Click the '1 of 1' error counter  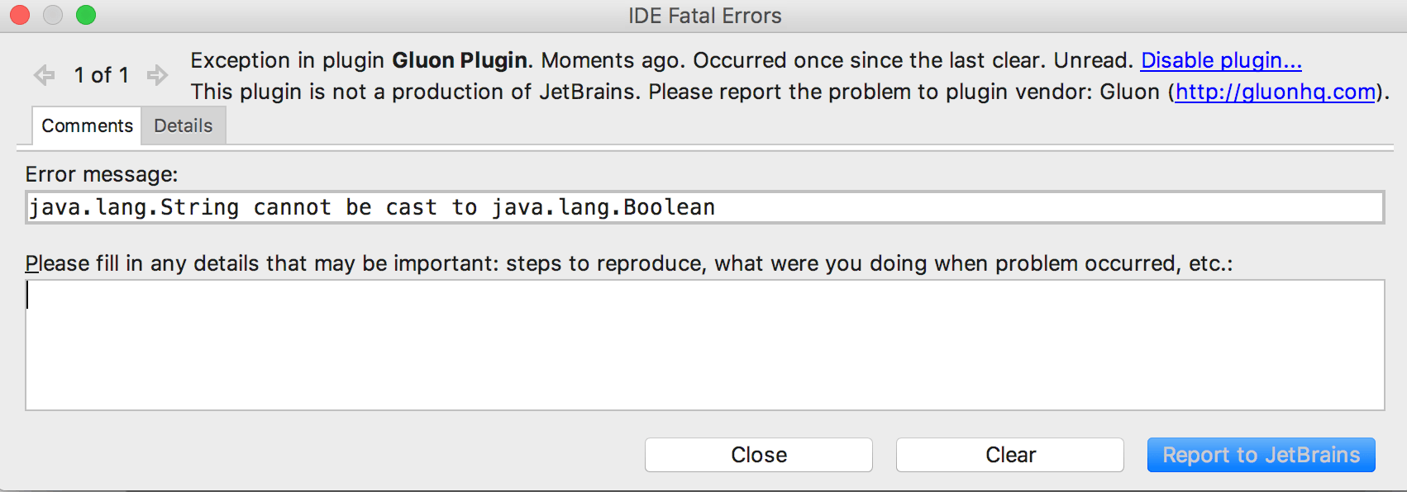point(101,76)
